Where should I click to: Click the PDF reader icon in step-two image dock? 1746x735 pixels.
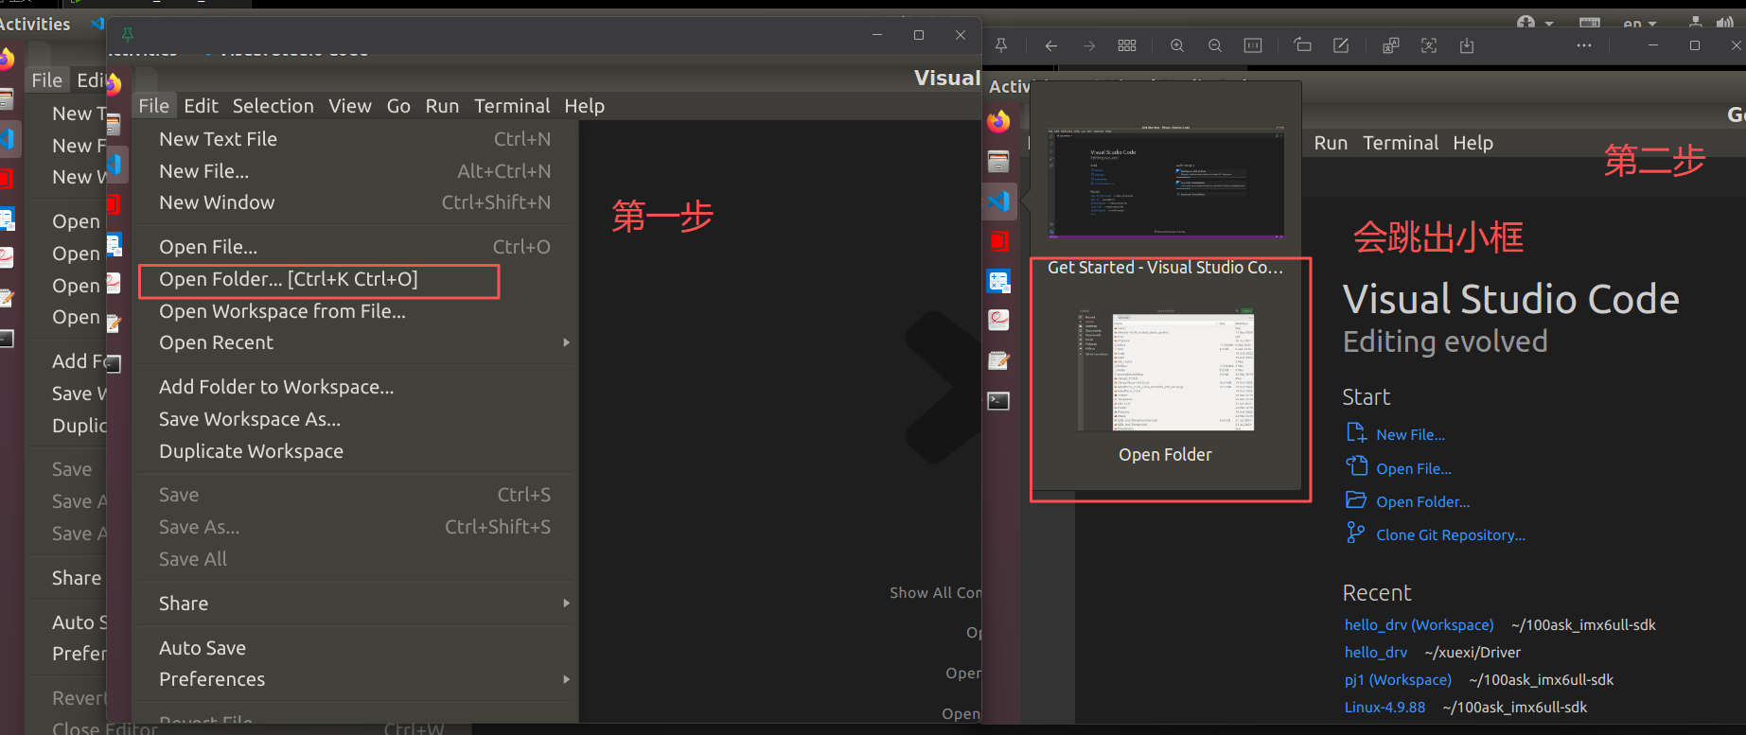click(998, 321)
